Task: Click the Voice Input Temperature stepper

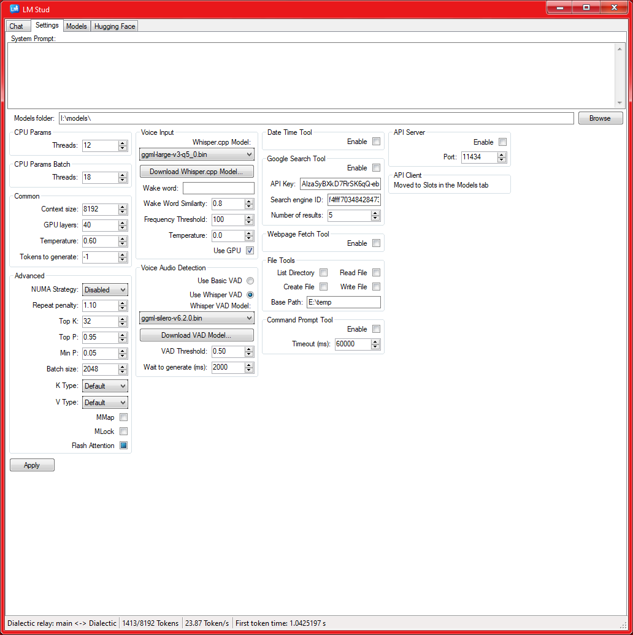Action: click(249, 235)
